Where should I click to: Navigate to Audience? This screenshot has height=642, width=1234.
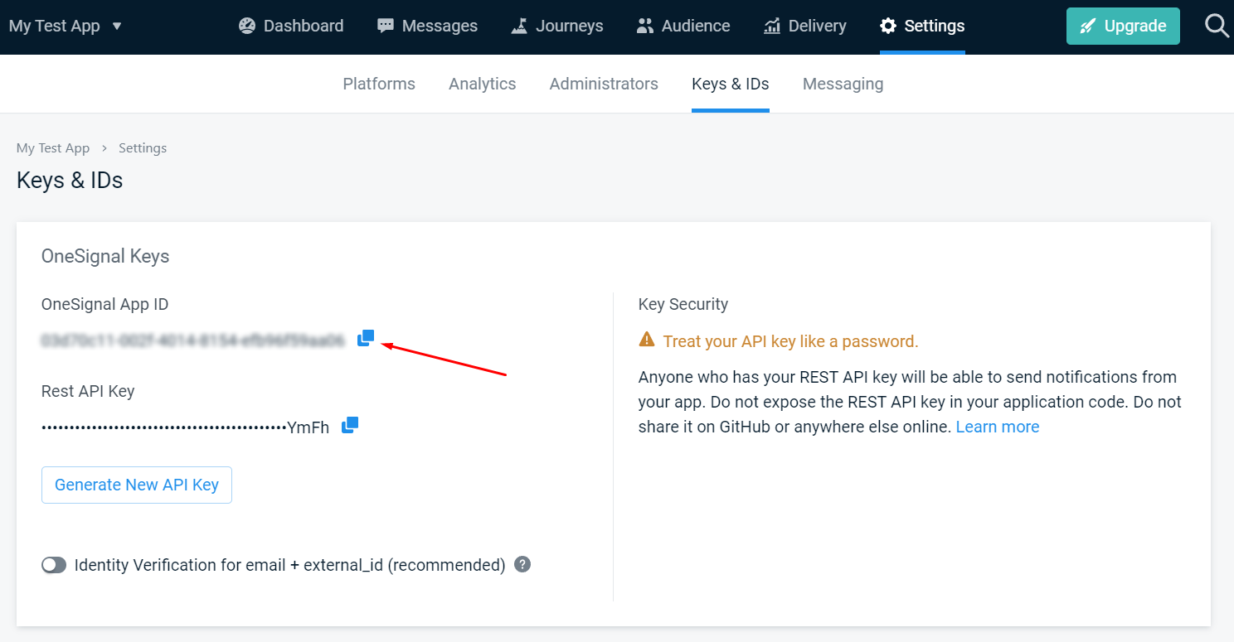click(x=683, y=26)
